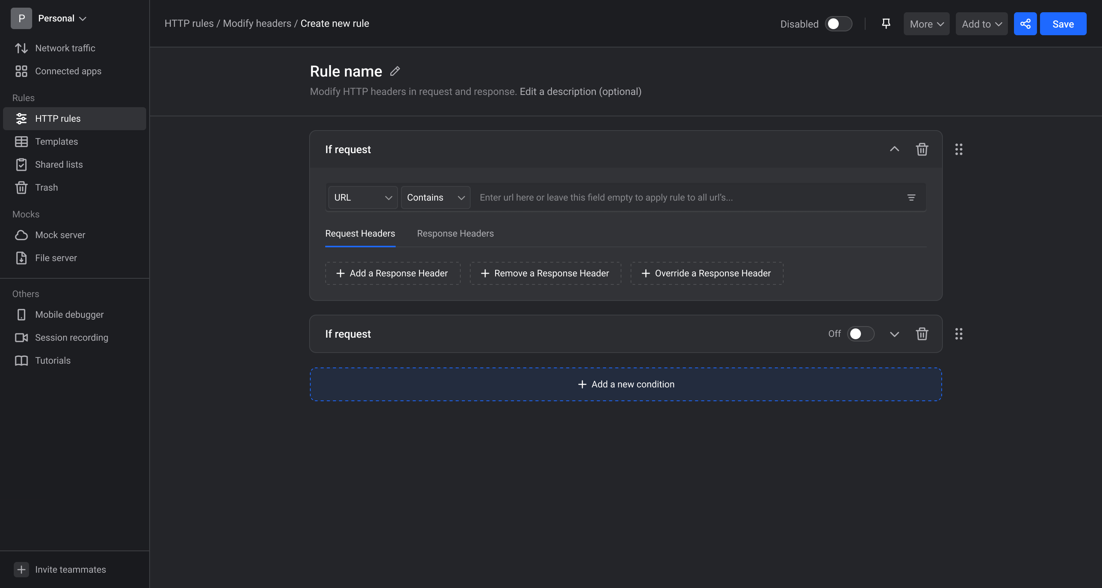Image resolution: width=1102 pixels, height=588 pixels.
Task: Click Override a Response Header
Action: click(707, 273)
